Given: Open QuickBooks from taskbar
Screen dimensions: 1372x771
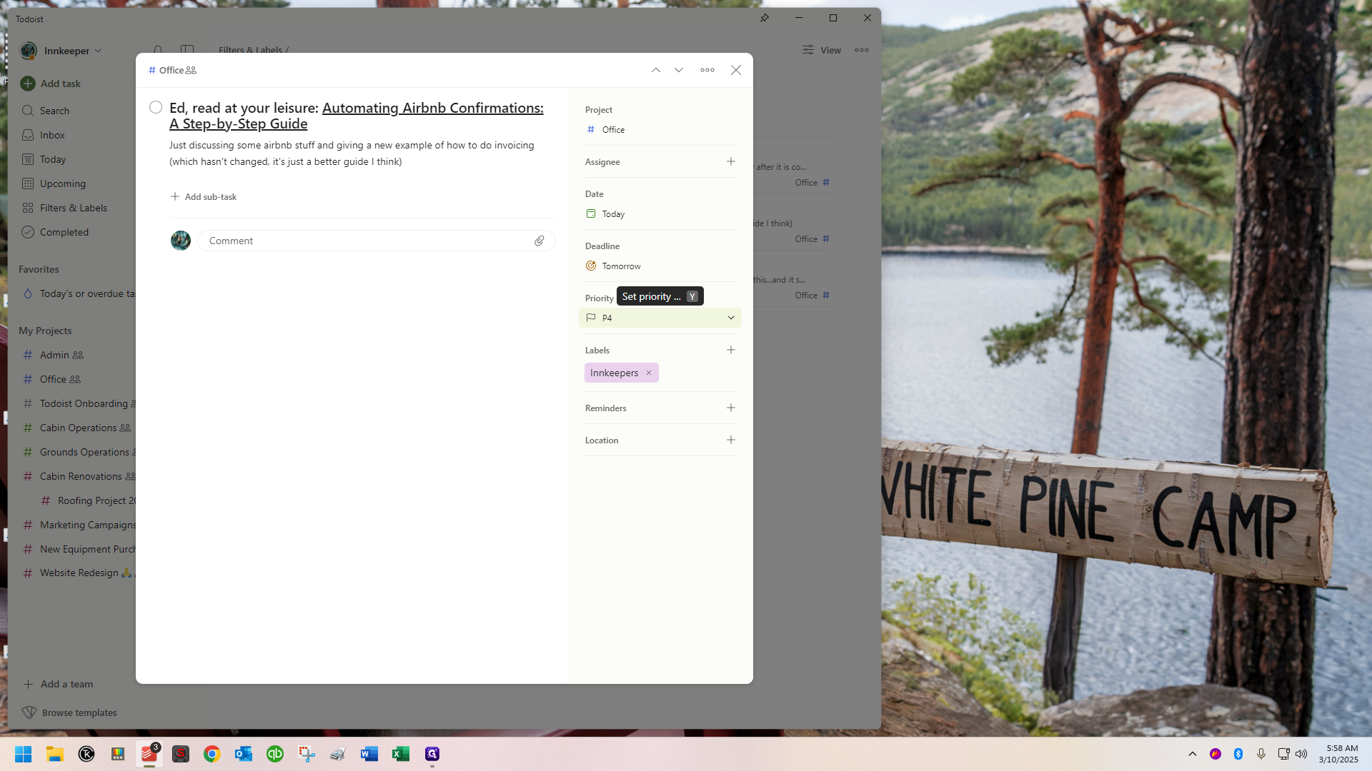Looking at the screenshot, I should pyautogui.click(x=275, y=754).
